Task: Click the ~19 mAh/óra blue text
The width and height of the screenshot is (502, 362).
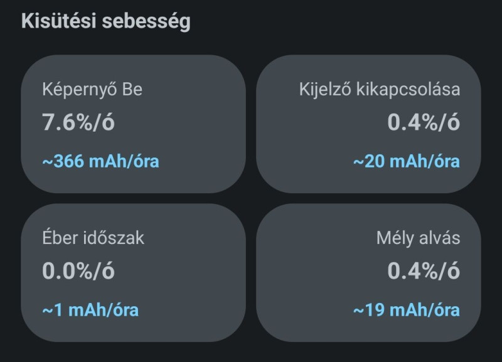Action: click(x=406, y=310)
